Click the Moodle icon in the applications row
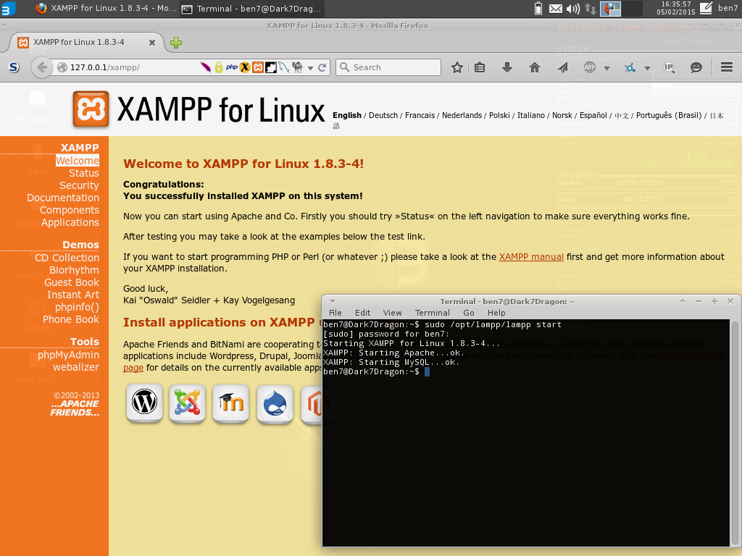The width and height of the screenshot is (742, 556). coord(230,403)
